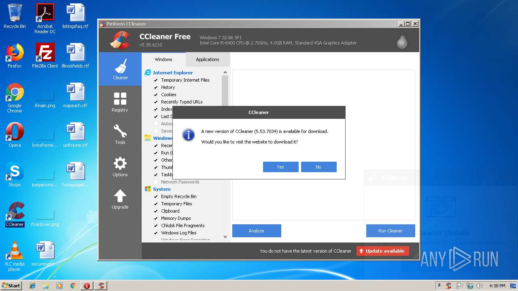Open the Start menu
The image size is (518, 291).
pyautogui.click(x=11, y=286)
